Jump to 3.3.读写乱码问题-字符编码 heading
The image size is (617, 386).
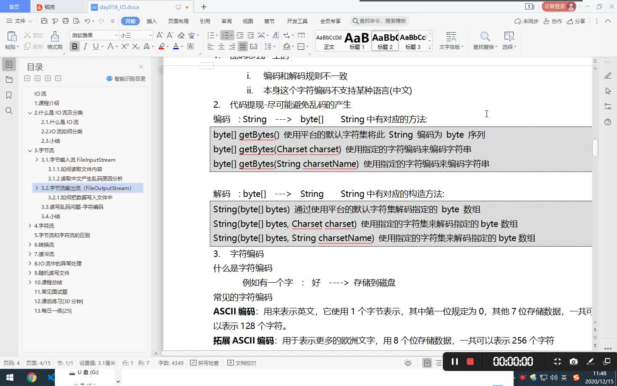pos(72,207)
